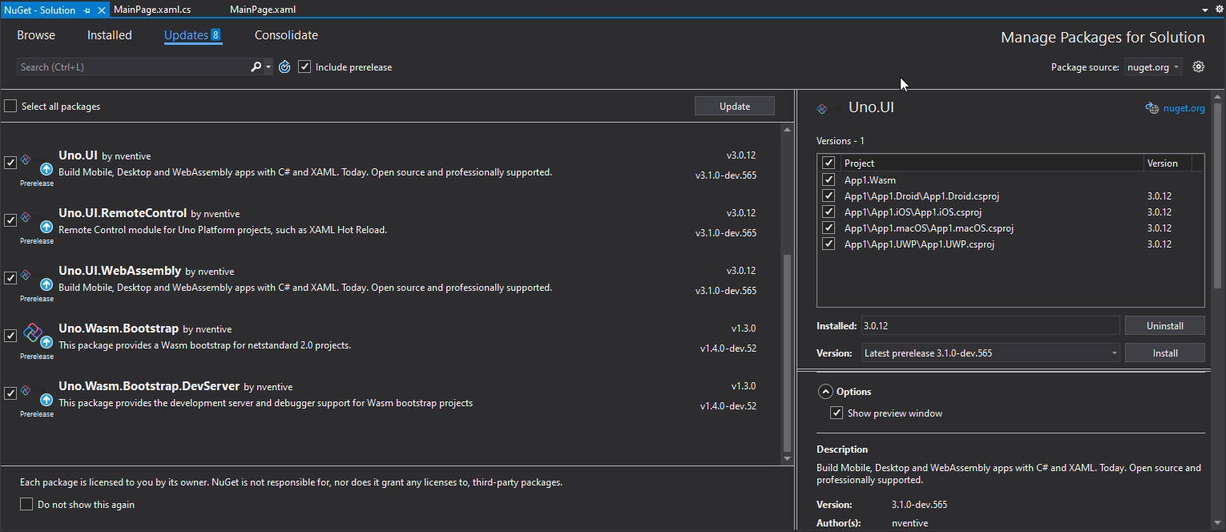Open the Package source dropdown
This screenshot has height=532, width=1226.
pos(1153,67)
